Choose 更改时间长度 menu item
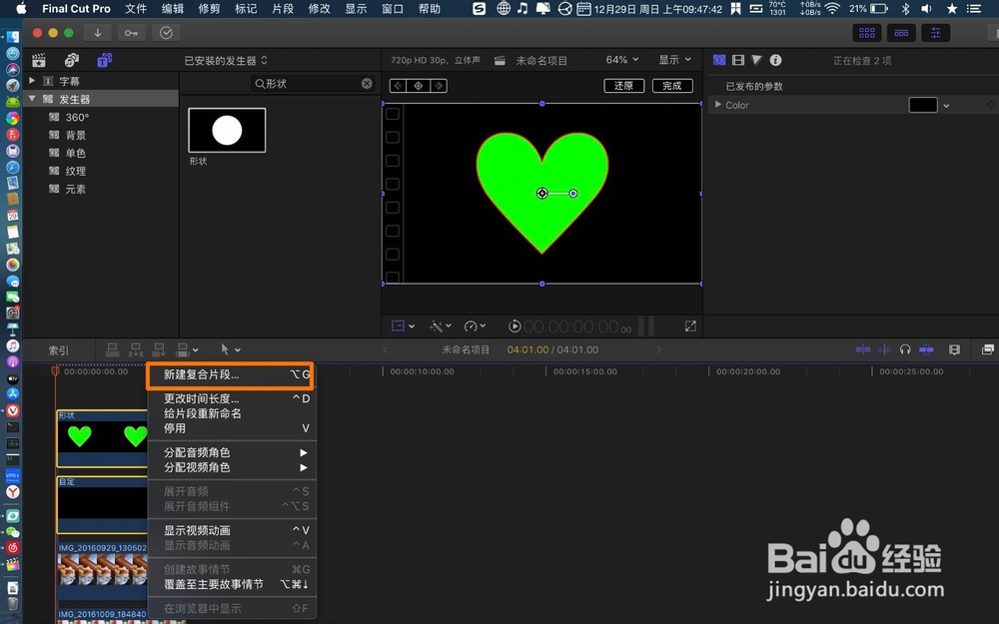The image size is (999, 624). 232,398
